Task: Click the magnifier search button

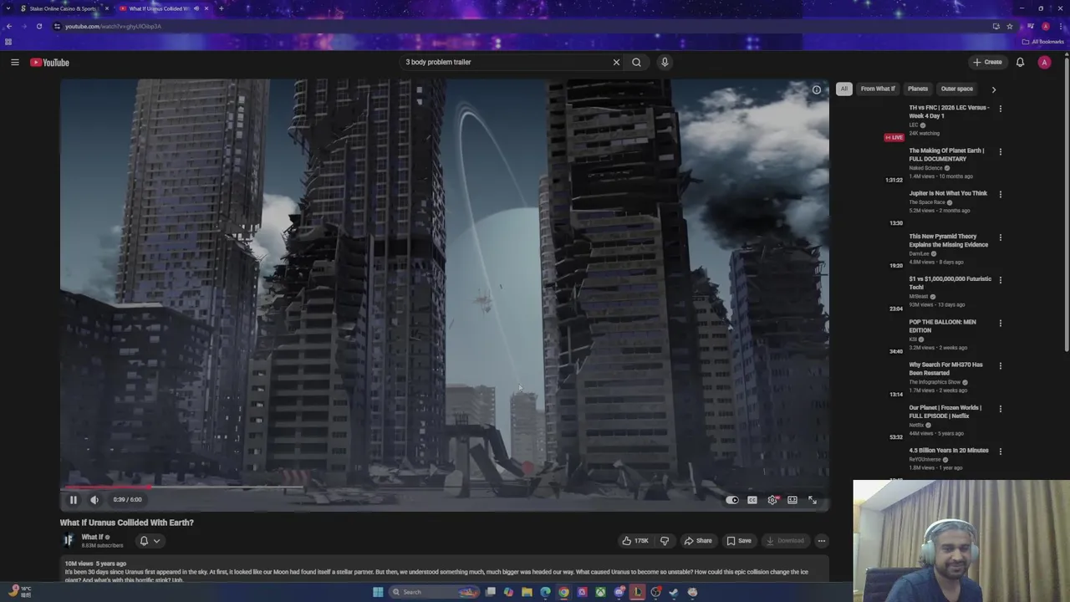Action: click(x=636, y=62)
